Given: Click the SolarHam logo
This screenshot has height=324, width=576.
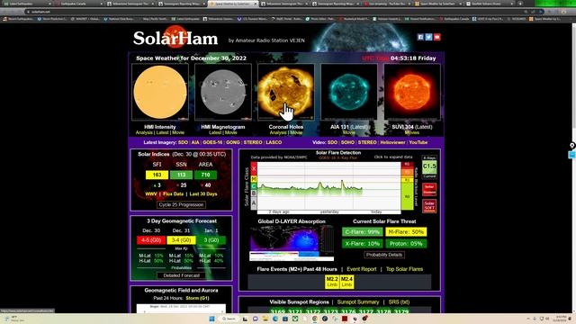Looking at the screenshot, I should 175,38.
